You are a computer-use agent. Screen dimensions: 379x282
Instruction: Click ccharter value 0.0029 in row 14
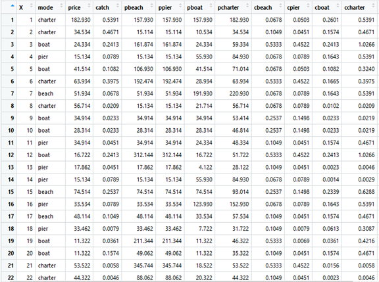[366, 179]
